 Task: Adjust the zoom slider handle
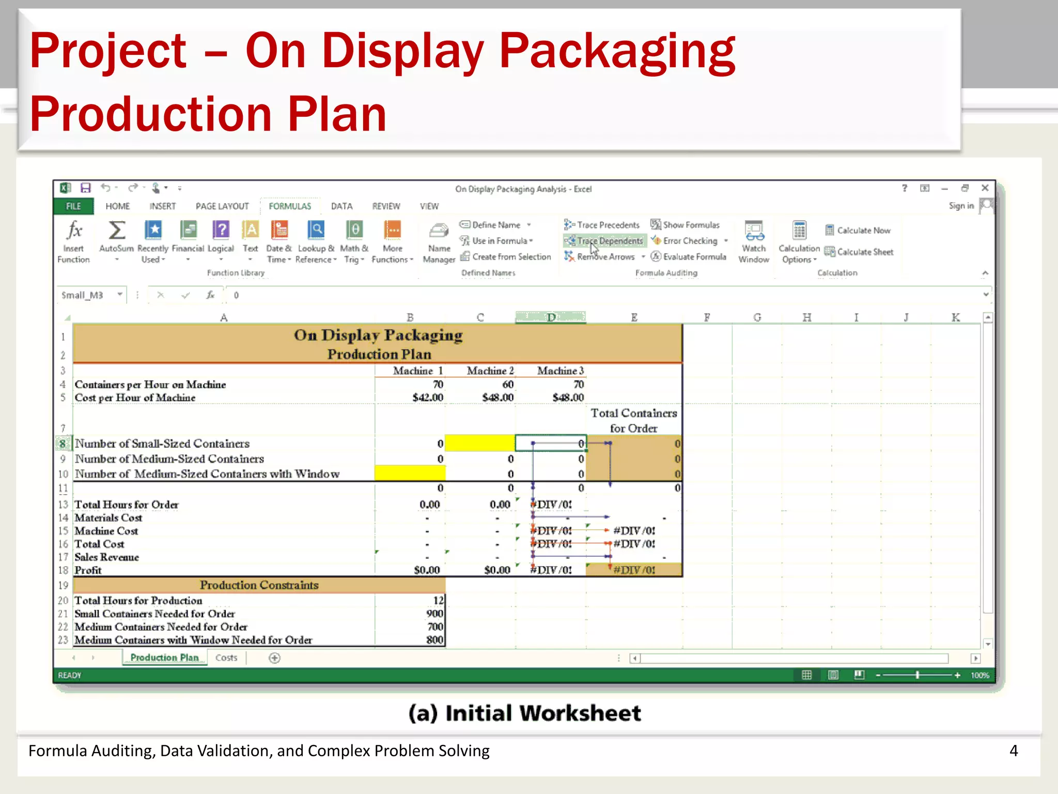click(917, 675)
